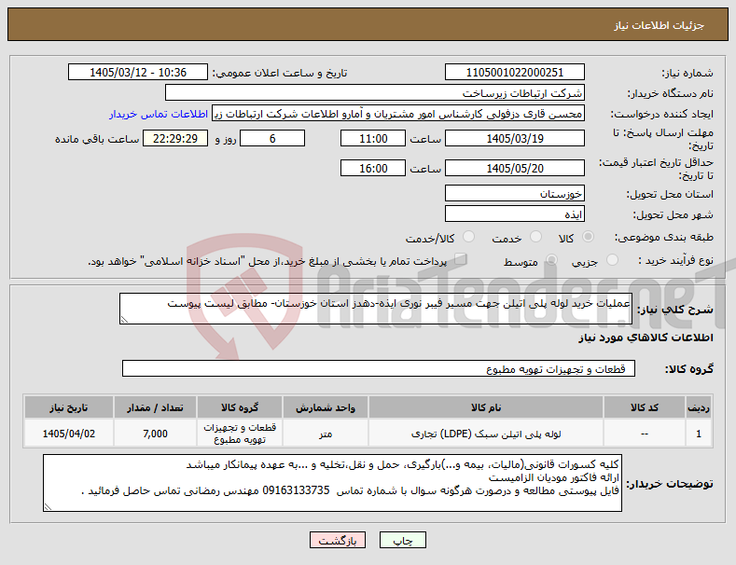Screen dimensions: 736x565
Task: Click the تعداد / مقدار column header
Action: (x=155, y=407)
